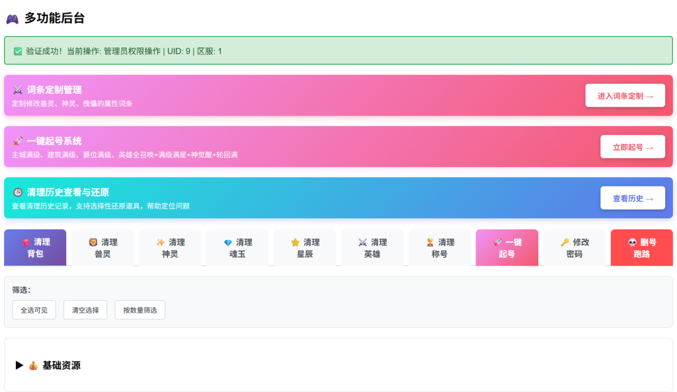The width and height of the screenshot is (677, 392).
Task: Click the clock icon beside 清理历史查看与还原
Action: point(18,192)
